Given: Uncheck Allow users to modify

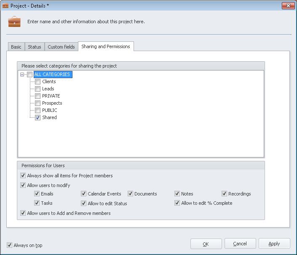Looking at the screenshot, I should (x=23, y=185).
